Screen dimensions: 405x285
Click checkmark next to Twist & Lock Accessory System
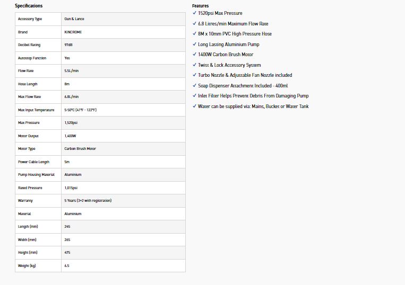pyautogui.click(x=194, y=65)
